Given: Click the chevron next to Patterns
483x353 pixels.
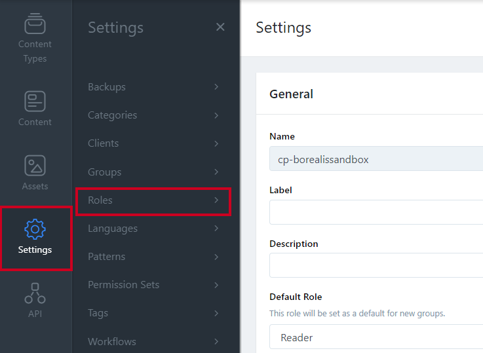Looking at the screenshot, I should 216,257.
